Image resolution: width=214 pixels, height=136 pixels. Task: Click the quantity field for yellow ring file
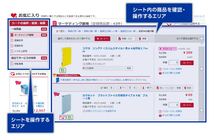pos(174,63)
